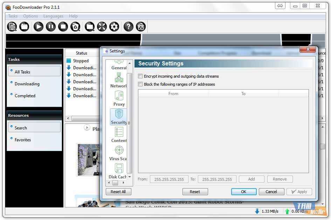Enable Encrypt incoming and outgoing data streams

pos(140,76)
